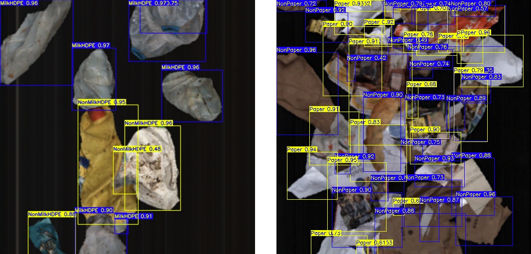Click the NonMilkHDPE 0.96 label
531x254 pixels.
(x=148, y=123)
